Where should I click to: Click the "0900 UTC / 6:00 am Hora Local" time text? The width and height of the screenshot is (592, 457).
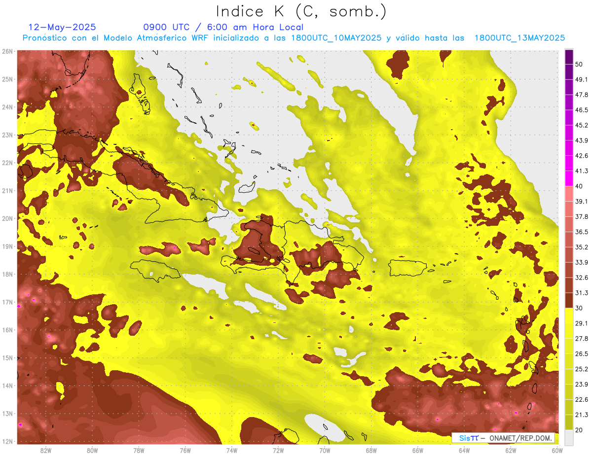tap(223, 27)
